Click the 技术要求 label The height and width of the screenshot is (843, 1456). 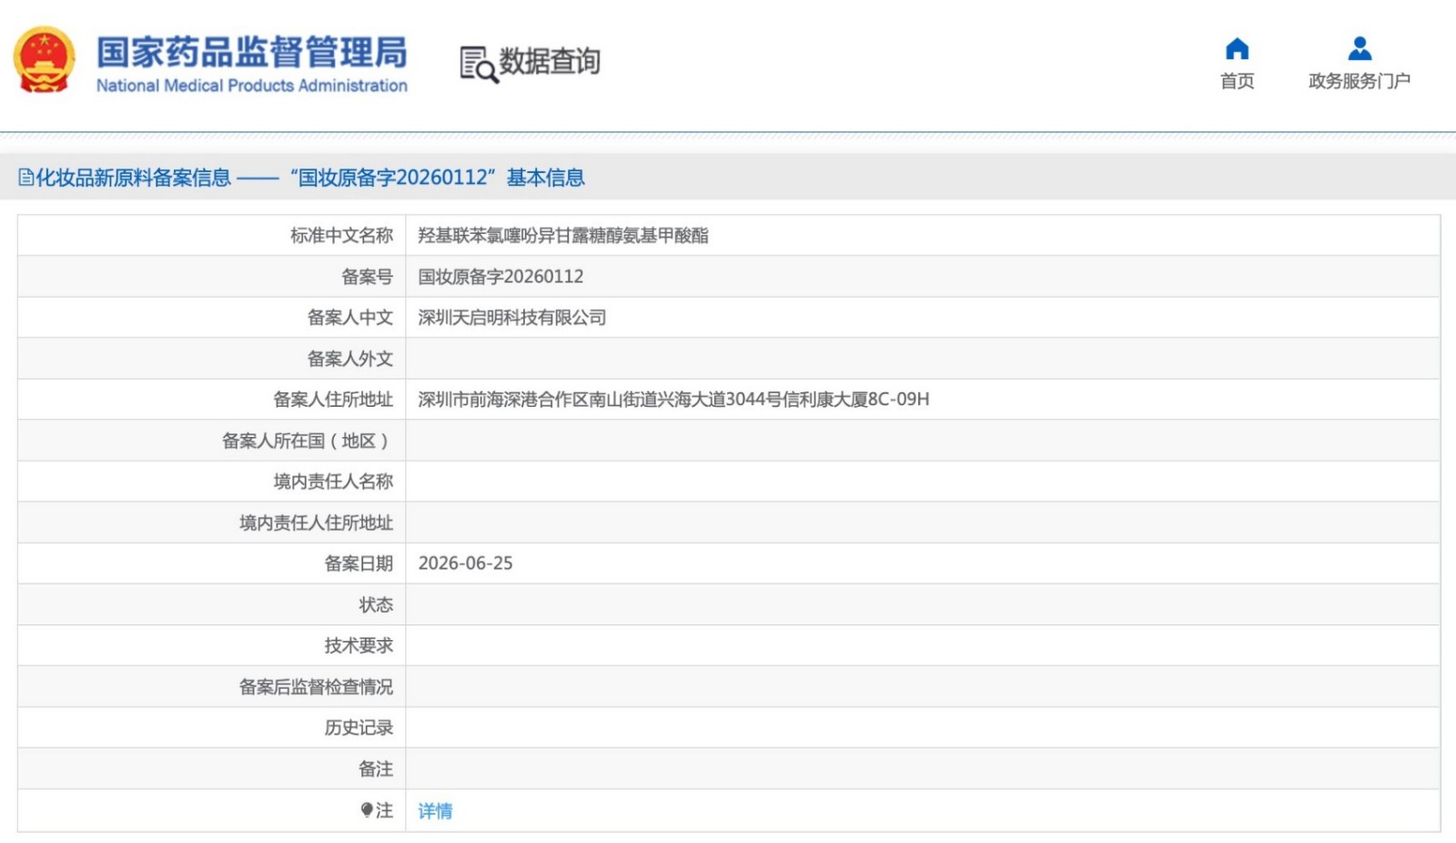click(359, 645)
